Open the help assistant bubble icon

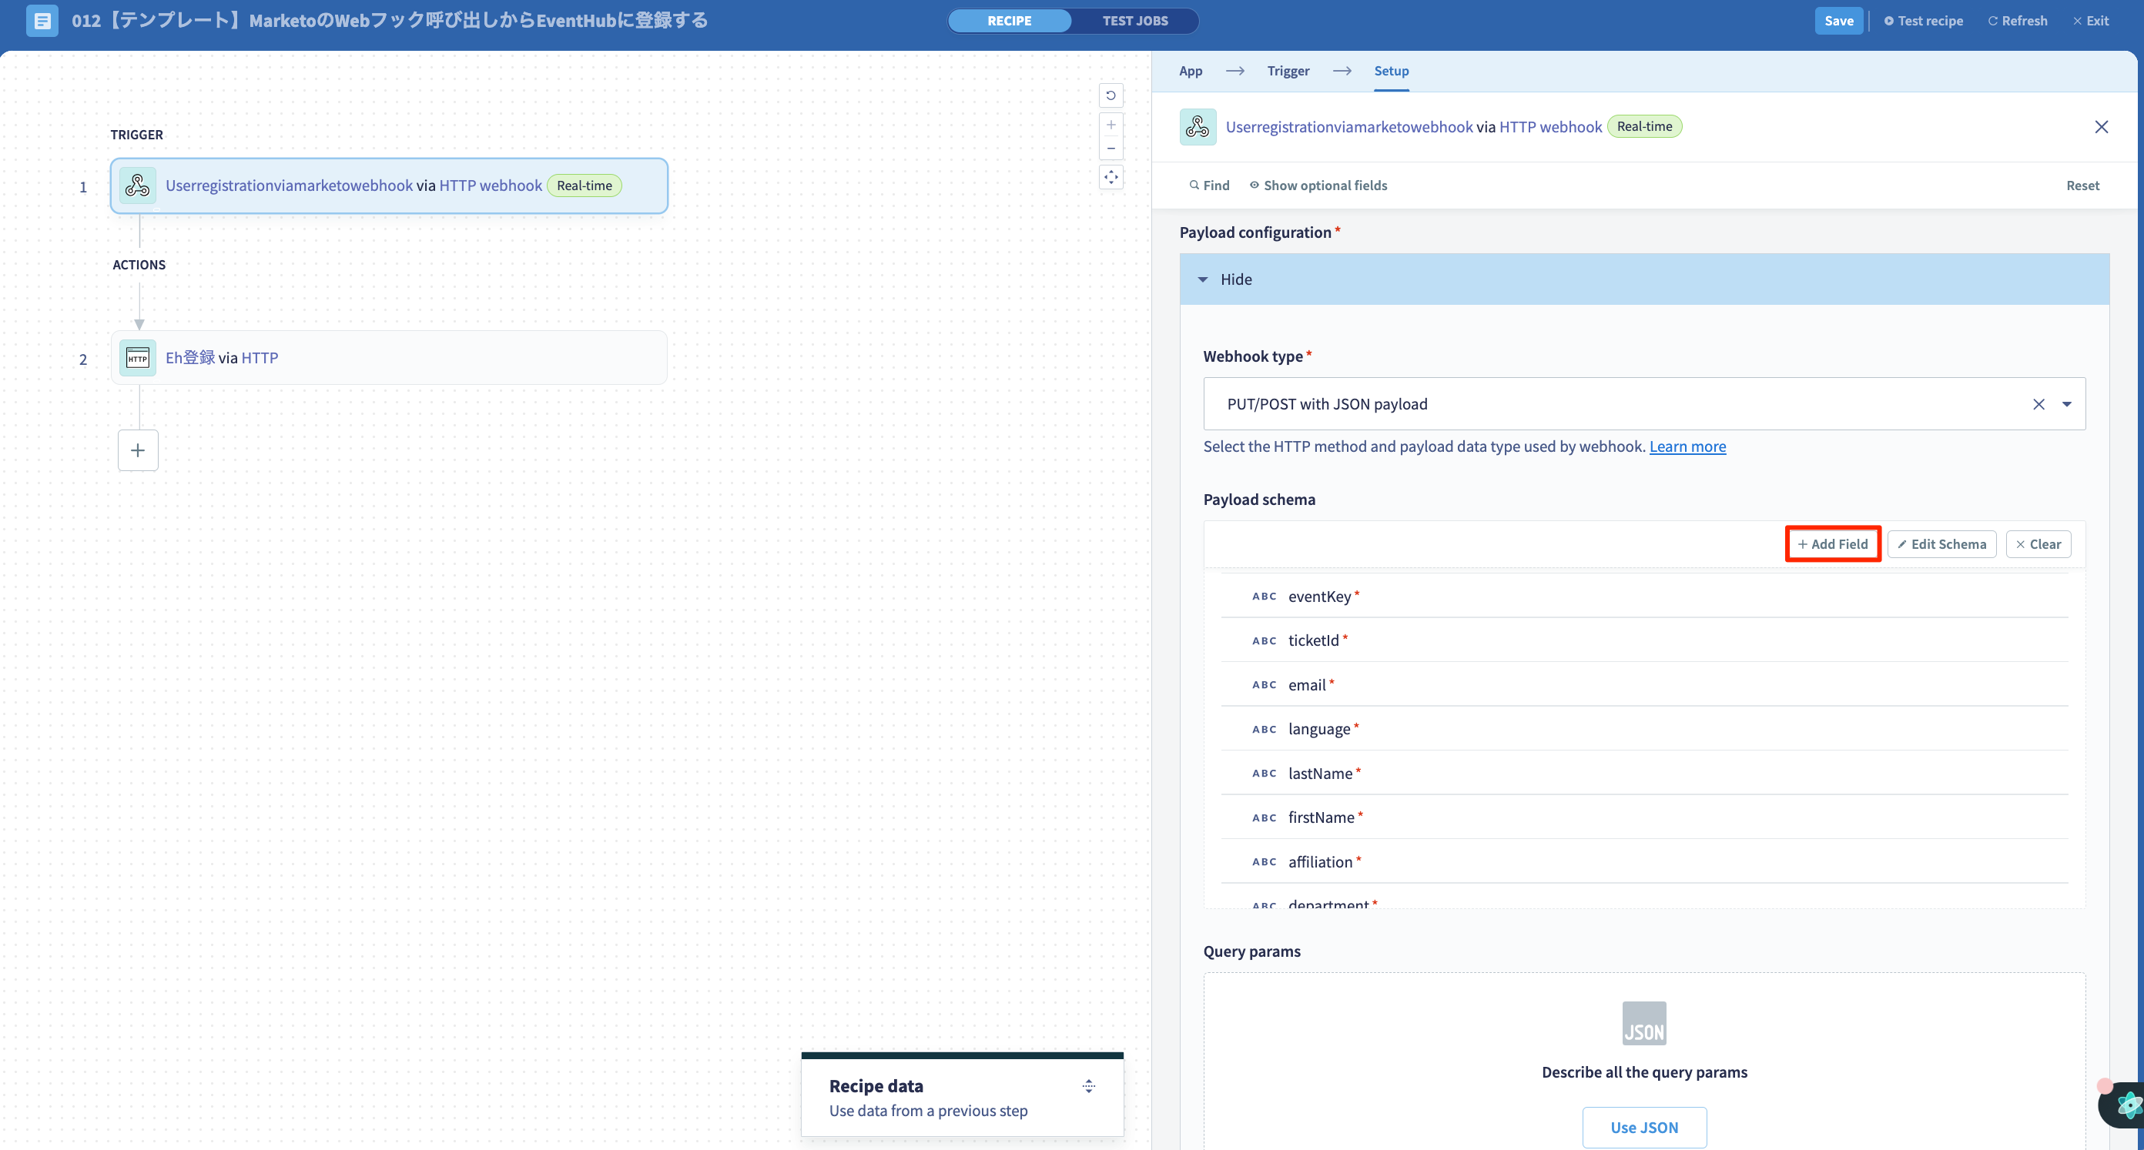tap(2126, 1105)
